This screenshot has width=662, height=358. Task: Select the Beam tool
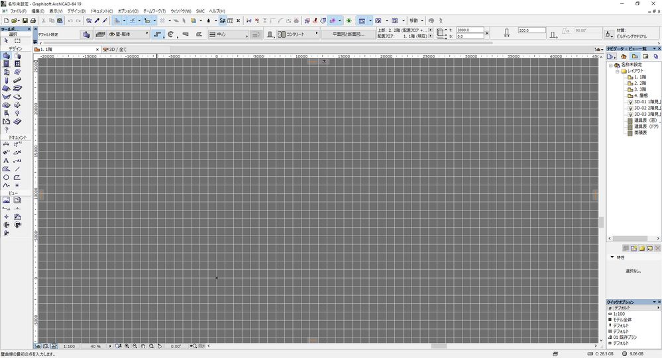pos(17,80)
